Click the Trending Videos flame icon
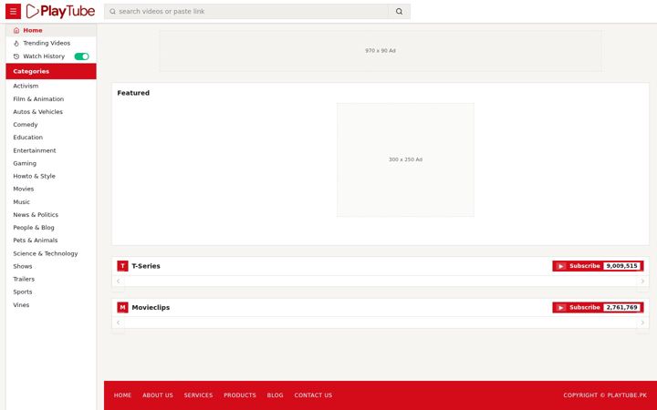The image size is (657, 410). click(x=16, y=43)
